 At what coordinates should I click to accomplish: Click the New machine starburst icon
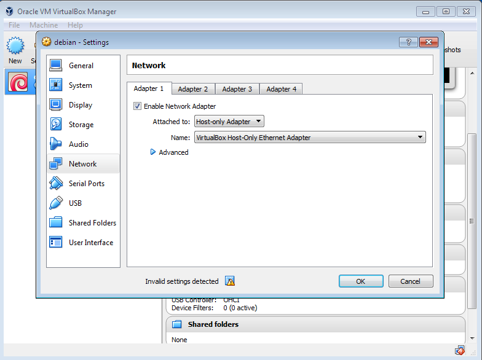(x=15, y=45)
